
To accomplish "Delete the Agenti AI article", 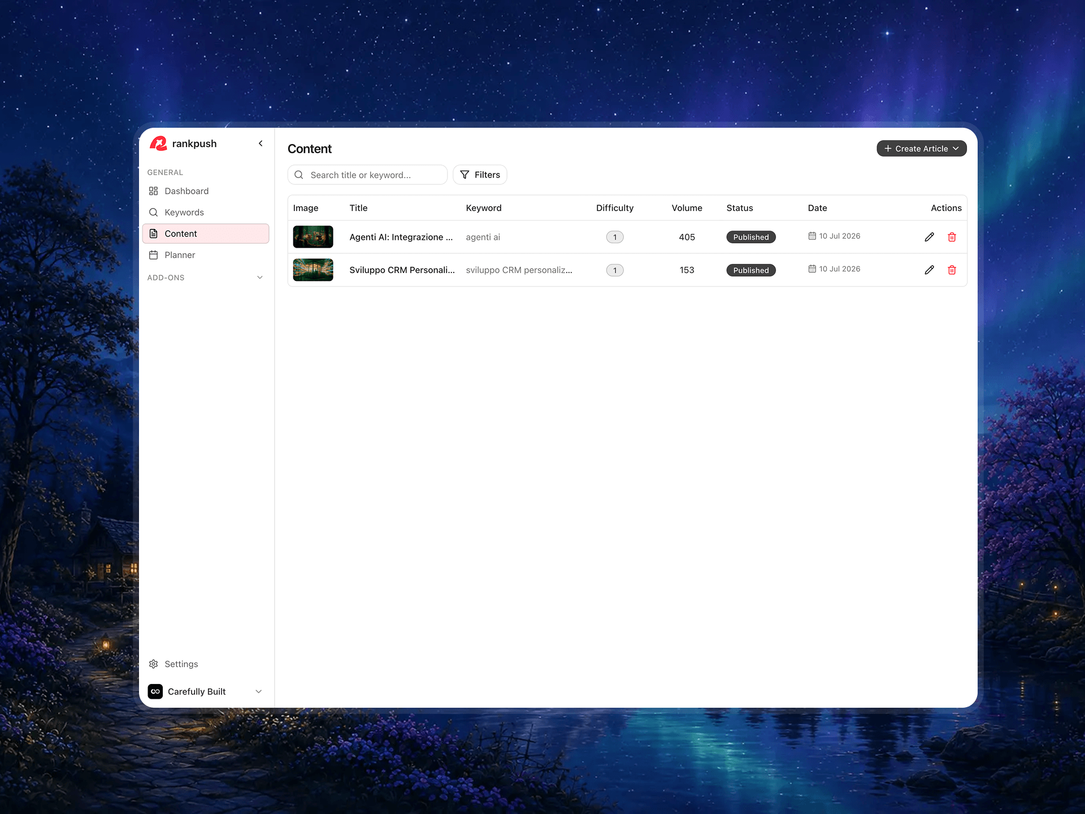I will (952, 237).
